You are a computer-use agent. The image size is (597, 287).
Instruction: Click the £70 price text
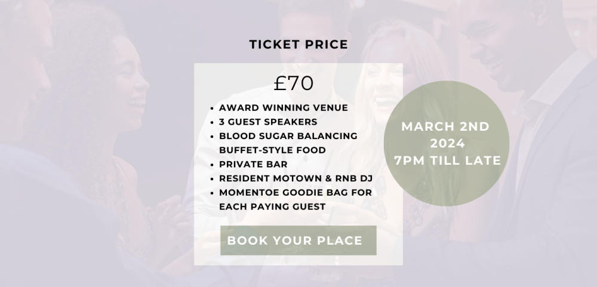pyautogui.click(x=294, y=84)
